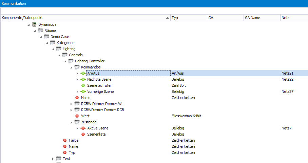
Task: Expand the Nächste Szene datapoint
Action: click(x=77, y=79)
